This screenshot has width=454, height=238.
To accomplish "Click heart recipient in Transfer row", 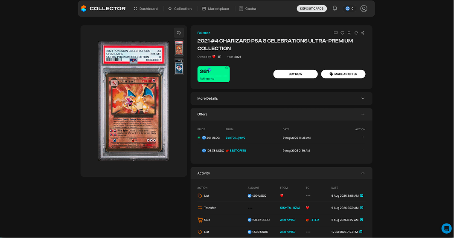I will tap(308, 208).
